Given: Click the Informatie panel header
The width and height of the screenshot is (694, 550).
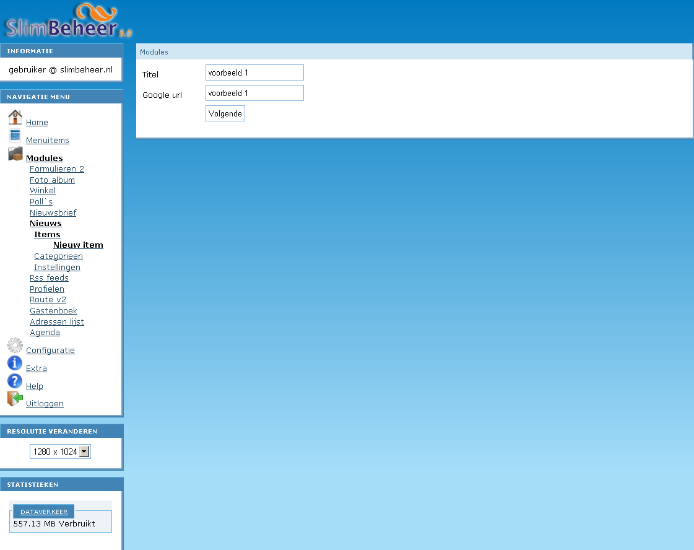Looking at the screenshot, I should (x=61, y=51).
